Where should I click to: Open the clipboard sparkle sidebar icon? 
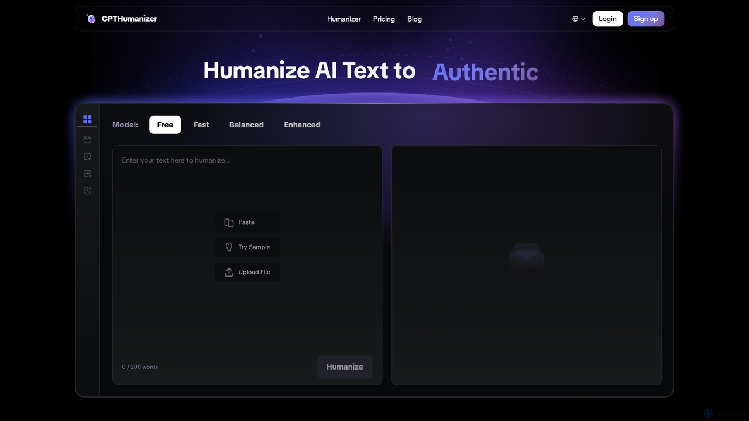pos(87,156)
